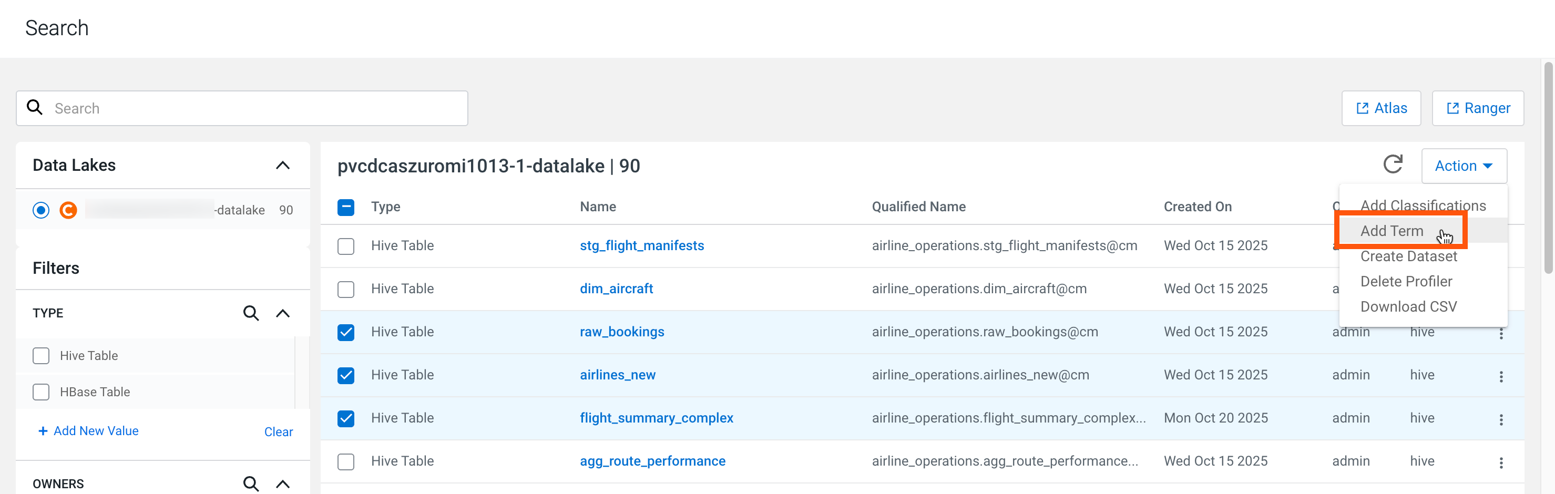The image size is (1555, 494).
Task: Open kebab menu for airlines_new row
Action: coord(1501,376)
